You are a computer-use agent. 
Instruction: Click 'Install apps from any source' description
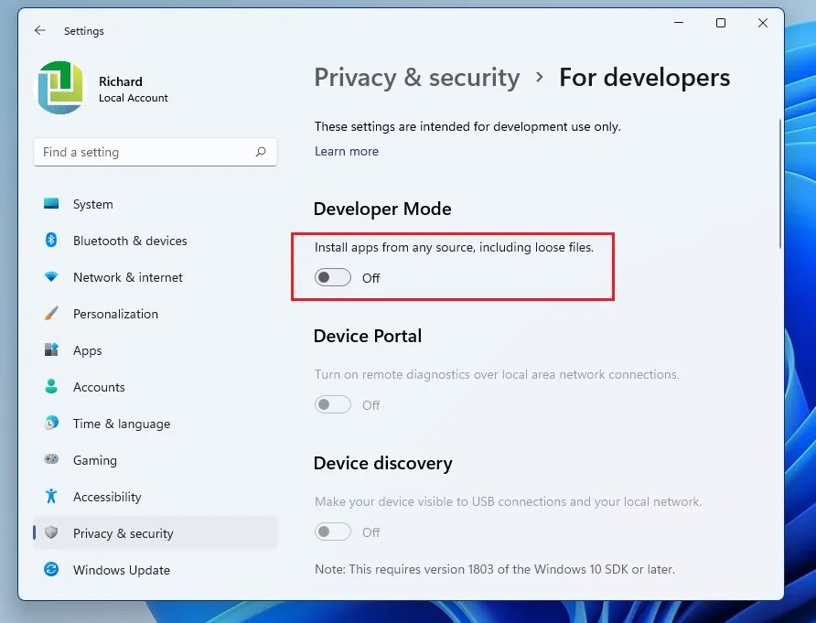454,247
